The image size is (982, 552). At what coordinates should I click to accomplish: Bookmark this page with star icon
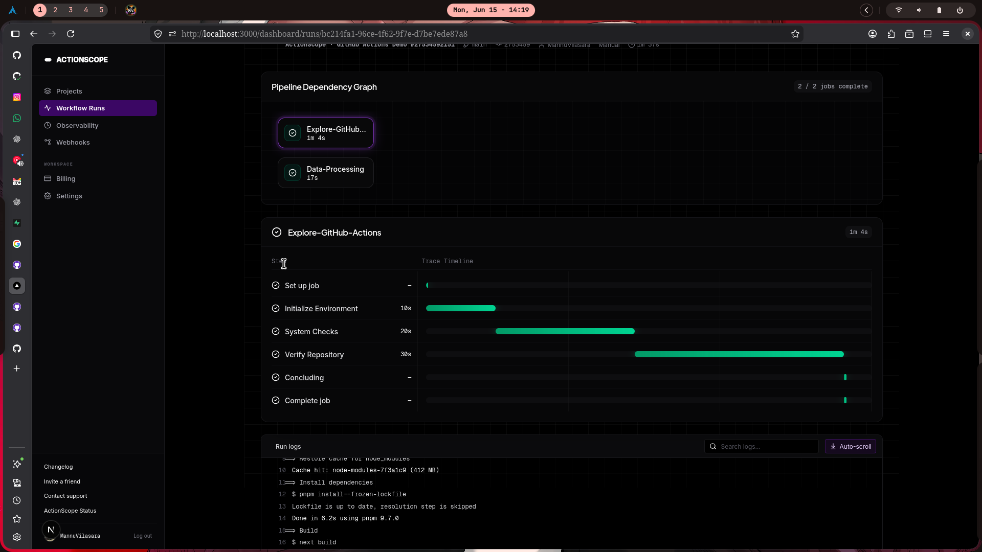click(x=795, y=34)
